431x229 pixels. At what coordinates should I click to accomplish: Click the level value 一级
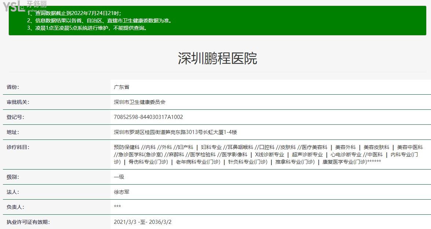click(119, 177)
